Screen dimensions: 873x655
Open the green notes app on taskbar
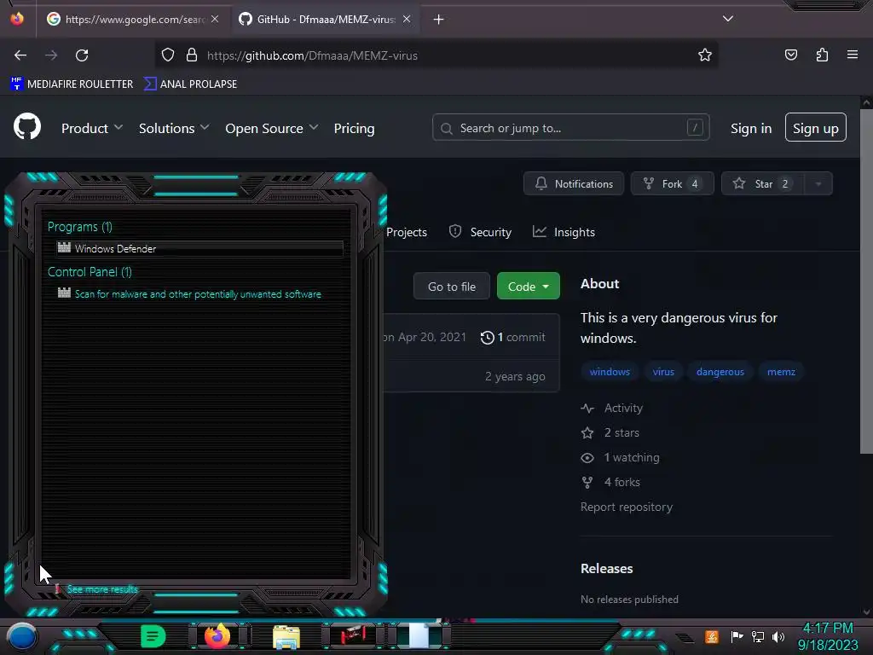(153, 636)
